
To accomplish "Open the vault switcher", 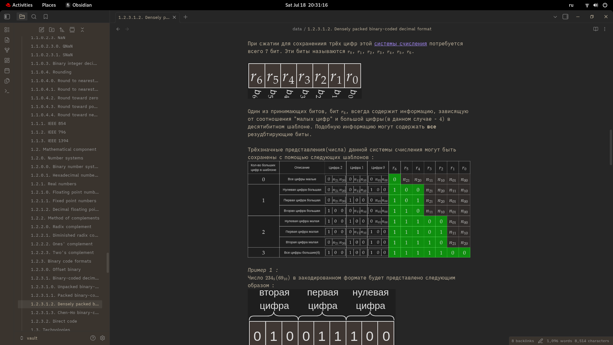I will [x=29, y=338].
